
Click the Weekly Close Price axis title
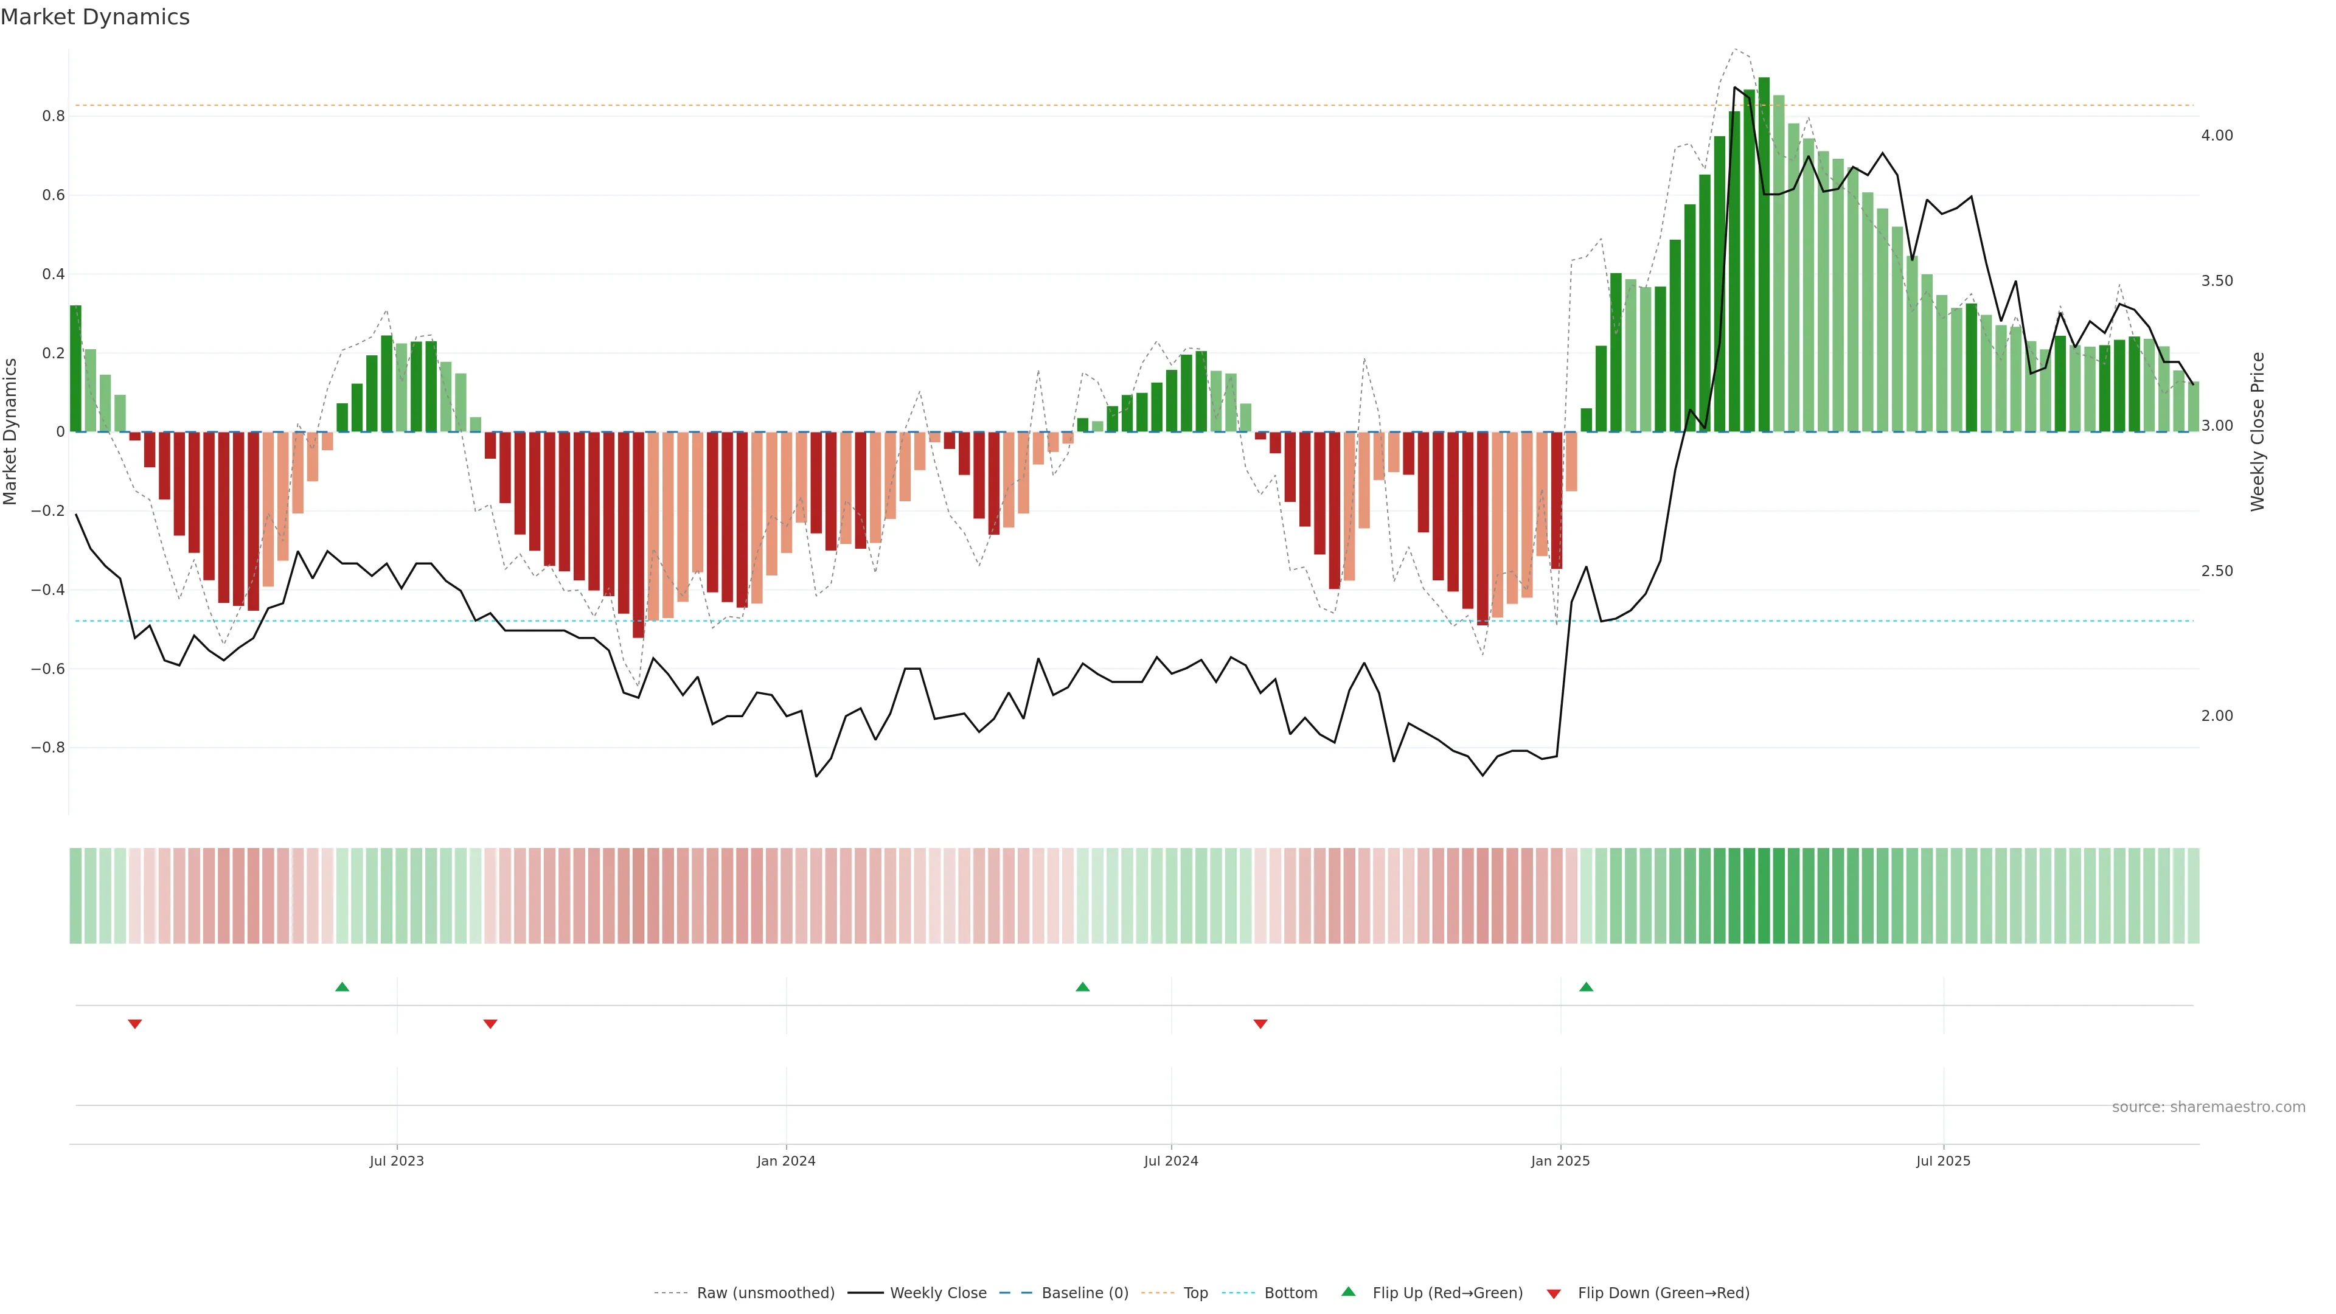[2257, 432]
